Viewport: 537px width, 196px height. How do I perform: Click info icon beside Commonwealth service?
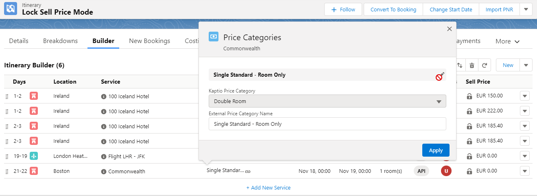coord(104,171)
